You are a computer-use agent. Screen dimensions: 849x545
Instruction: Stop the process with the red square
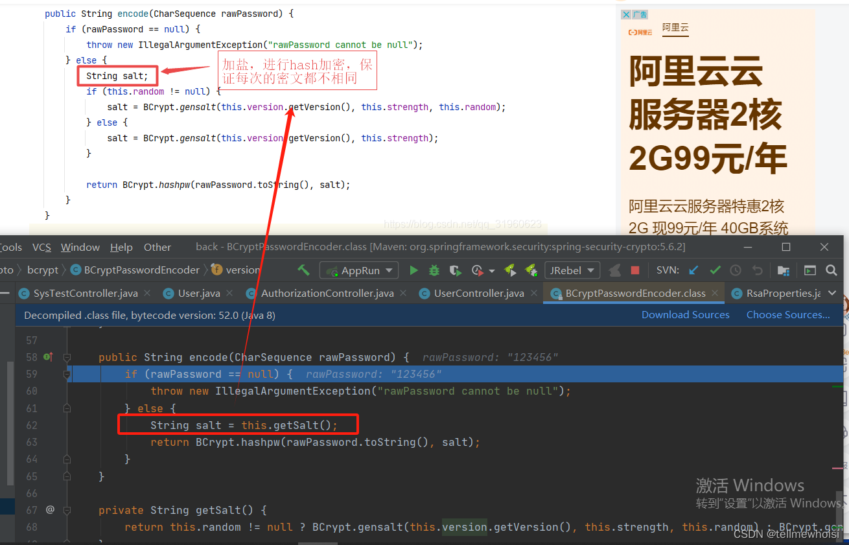tap(635, 270)
